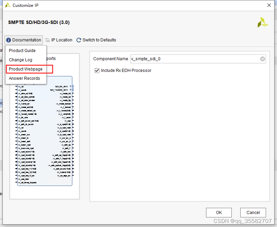The image size is (277, 227).
Task: Click the Xilinx logo at top right
Action: (x=263, y=22)
